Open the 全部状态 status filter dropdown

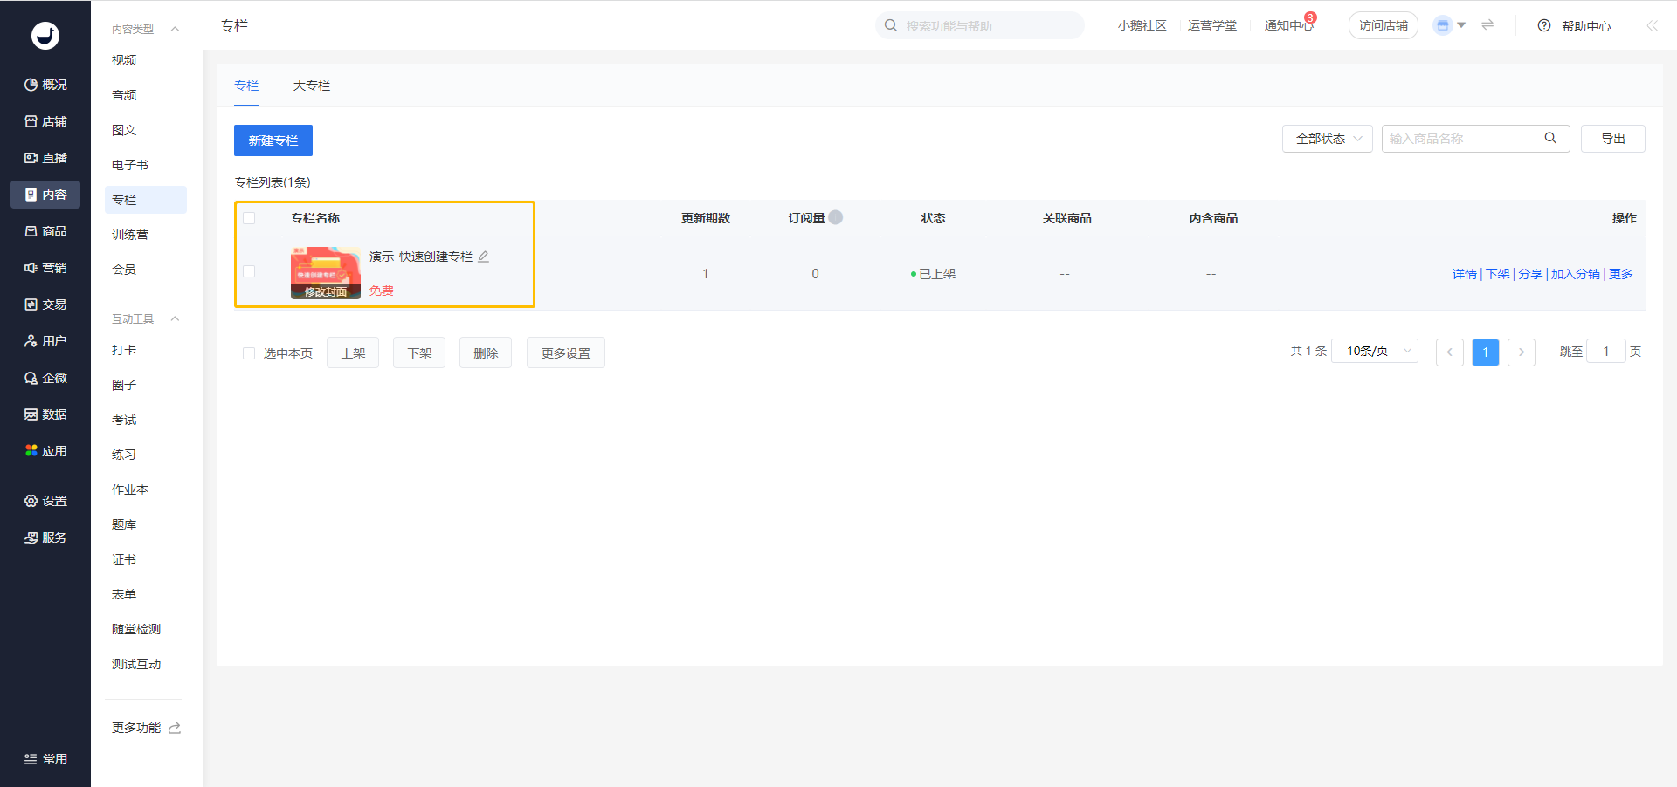(1327, 139)
